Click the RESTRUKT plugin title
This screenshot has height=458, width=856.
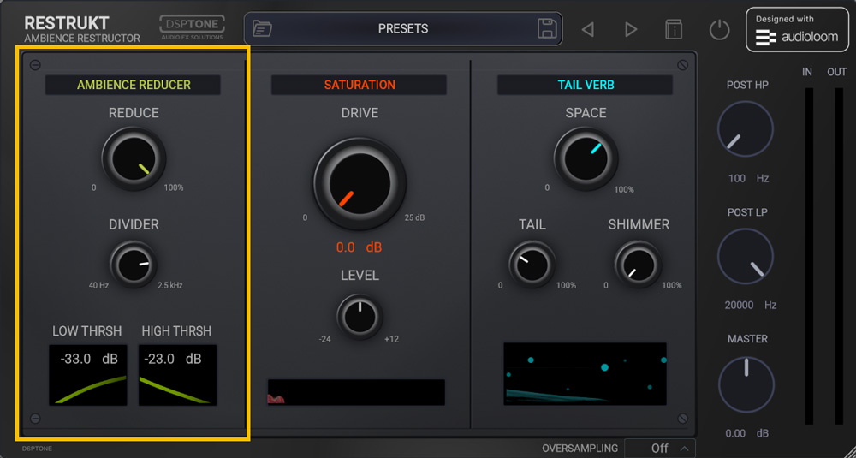(x=67, y=23)
